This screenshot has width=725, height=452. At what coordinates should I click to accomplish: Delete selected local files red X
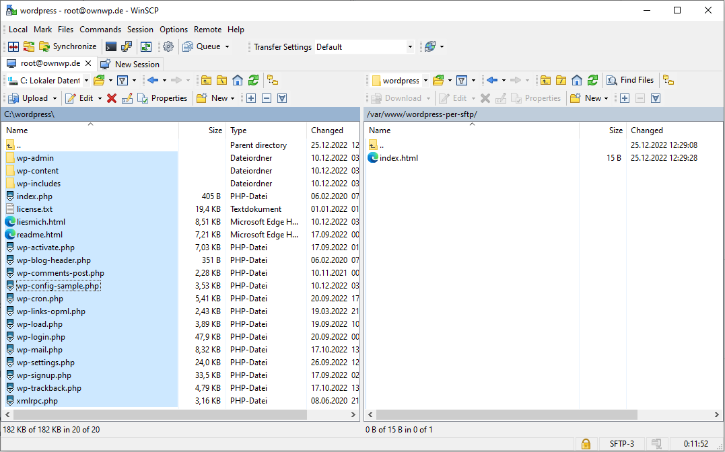point(112,98)
